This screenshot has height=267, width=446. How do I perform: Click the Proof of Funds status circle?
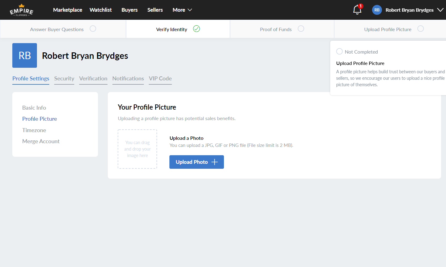[x=301, y=29]
